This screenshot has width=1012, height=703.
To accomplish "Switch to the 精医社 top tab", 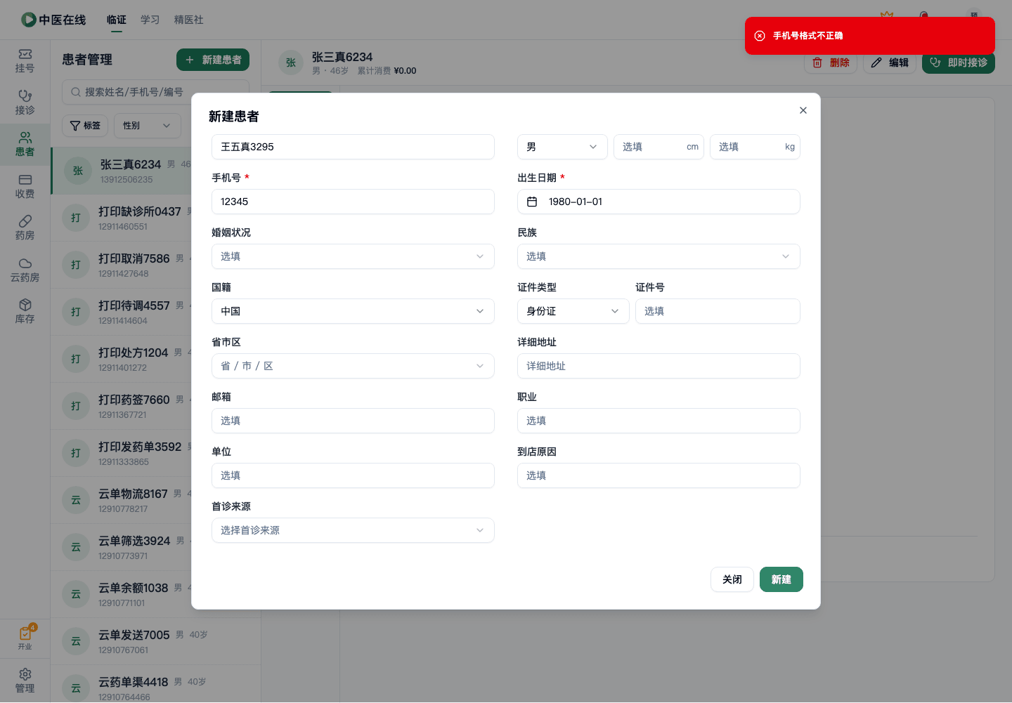I will click(189, 20).
